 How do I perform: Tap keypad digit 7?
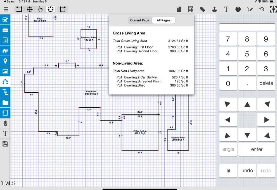point(228,39)
